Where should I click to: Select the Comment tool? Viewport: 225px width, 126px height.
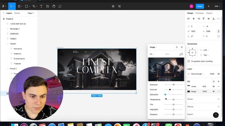(x=60, y=6)
